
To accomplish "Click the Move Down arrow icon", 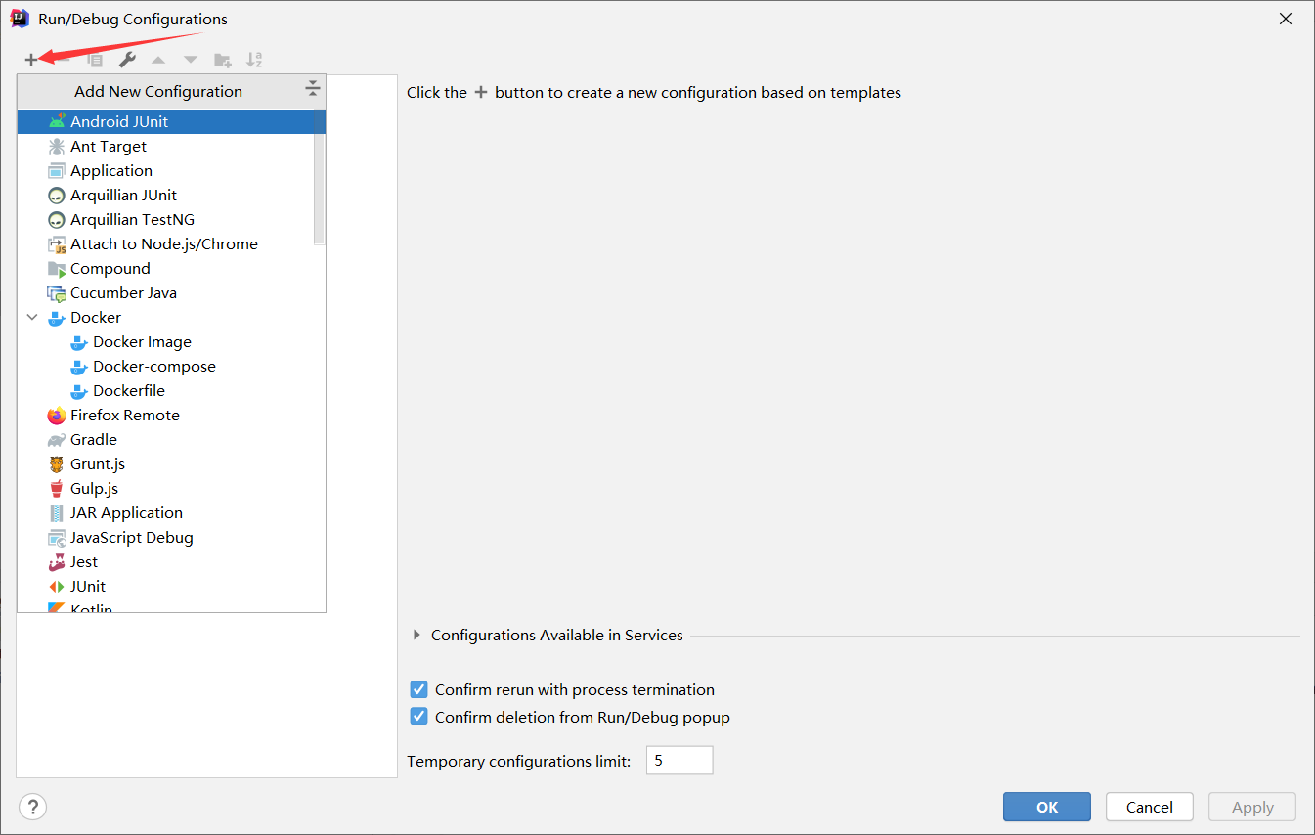I will click(x=191, y=60).
